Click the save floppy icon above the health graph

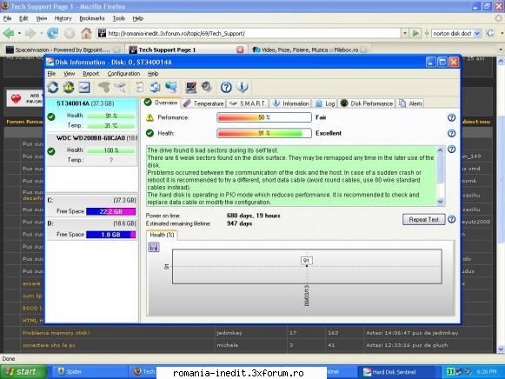pyautogui.click(x=154, y=247)
